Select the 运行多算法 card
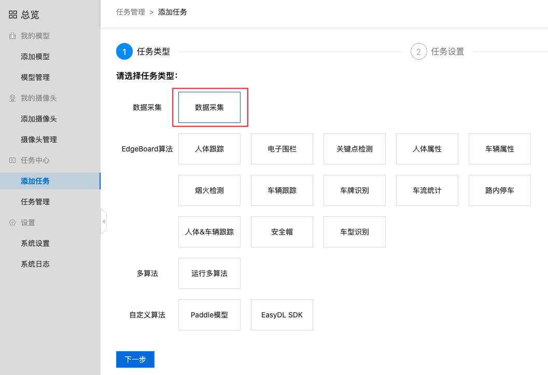 click(209, 273)
